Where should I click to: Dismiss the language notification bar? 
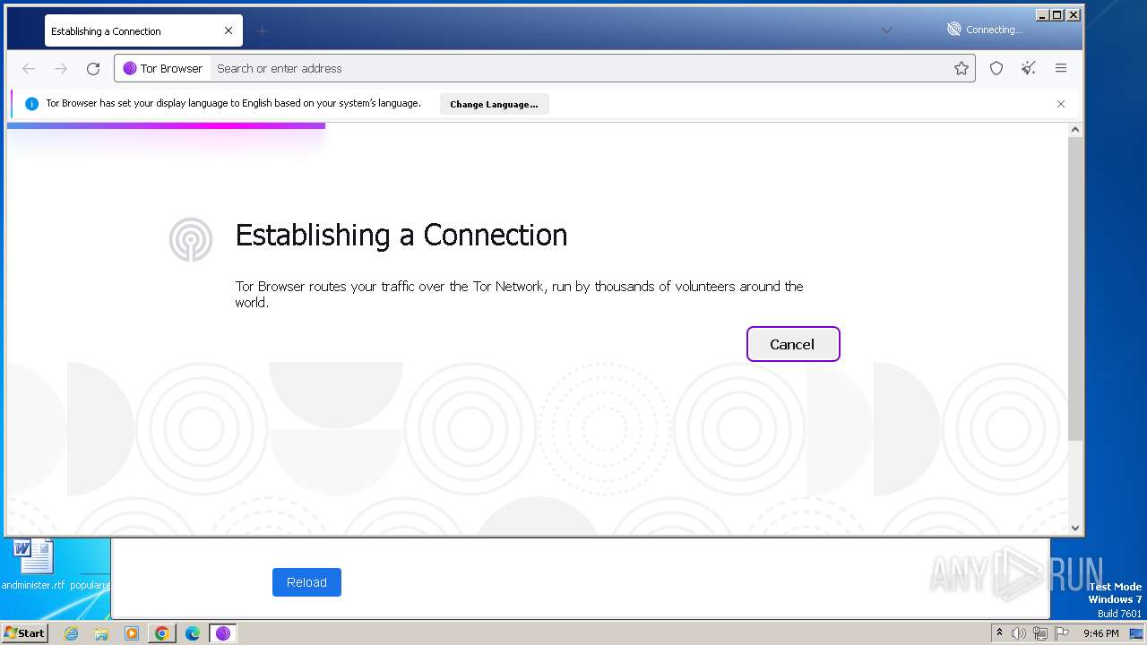(1061, 104)
